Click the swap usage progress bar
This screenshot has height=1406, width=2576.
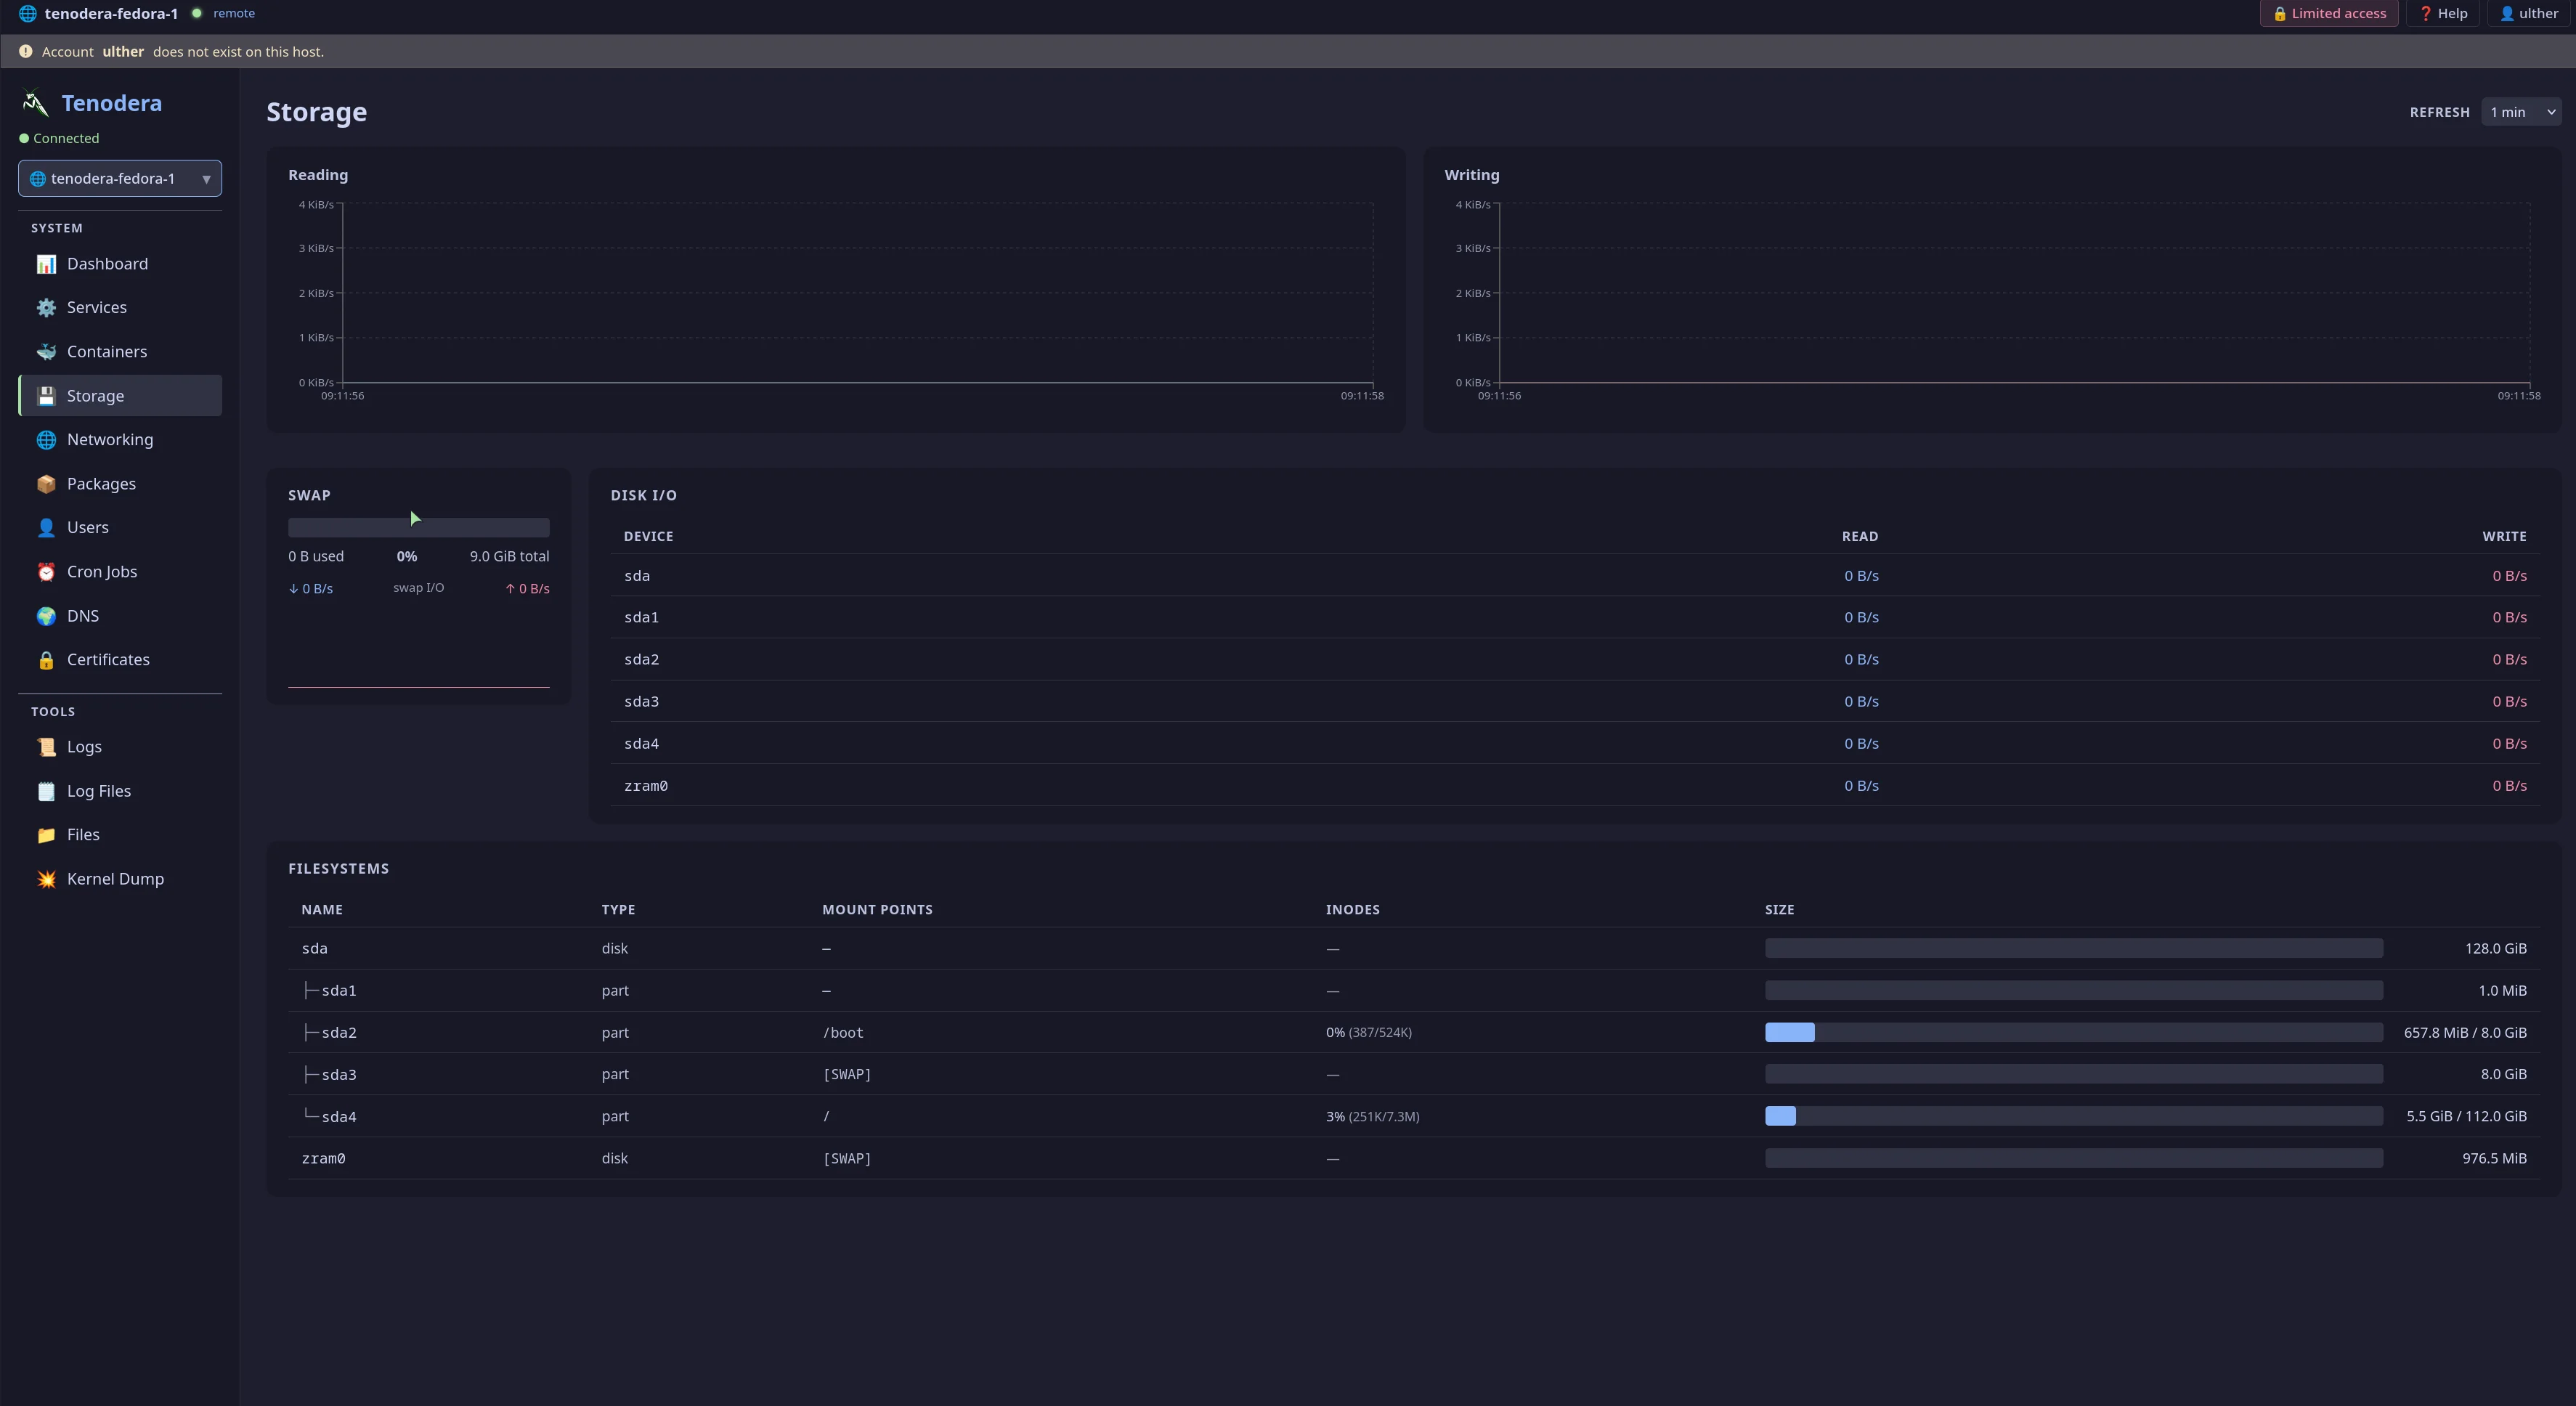click(x=419, y=527)
